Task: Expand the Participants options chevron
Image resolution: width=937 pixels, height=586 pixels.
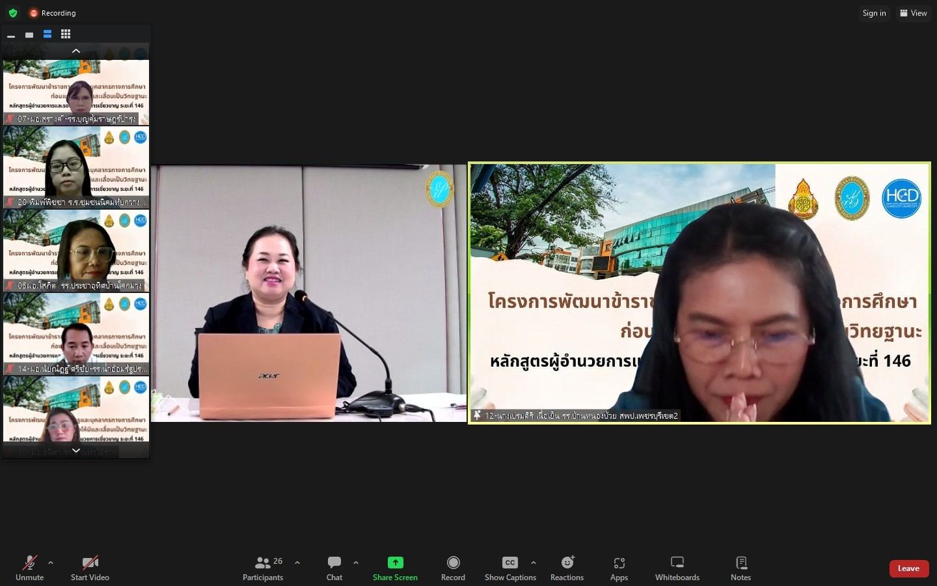Action: 297,563
